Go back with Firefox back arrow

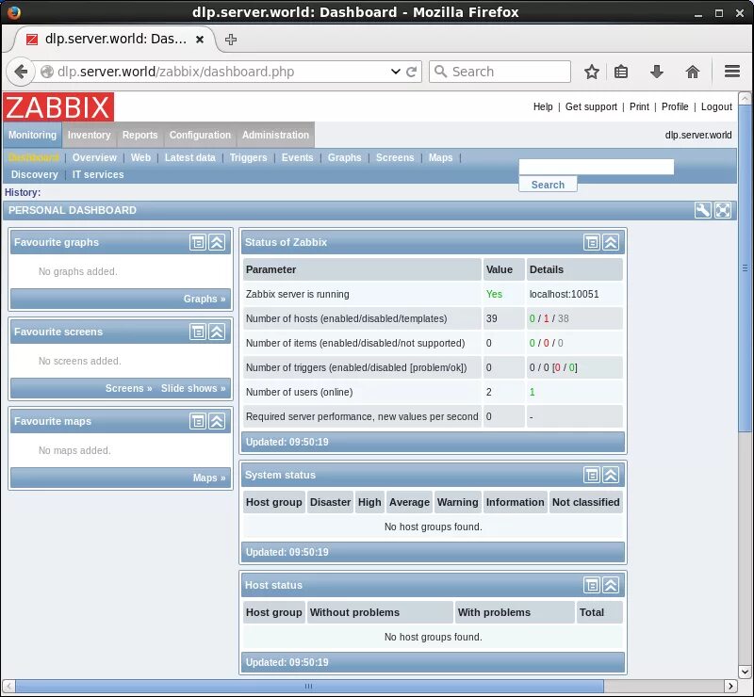21,72
